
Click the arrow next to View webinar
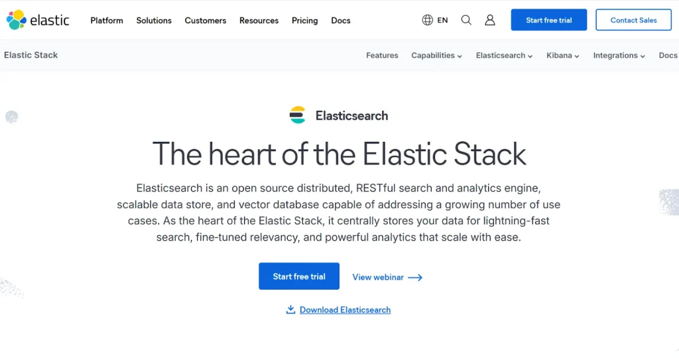[x=415, y=277]
